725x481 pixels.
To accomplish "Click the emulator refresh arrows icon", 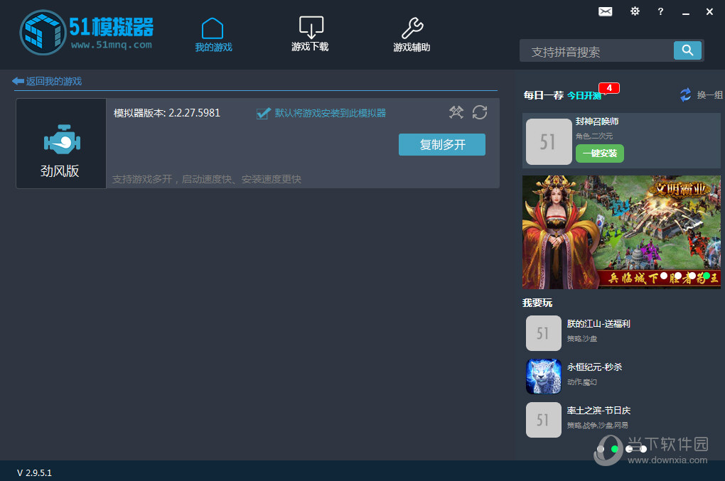I will pos(480,112).
